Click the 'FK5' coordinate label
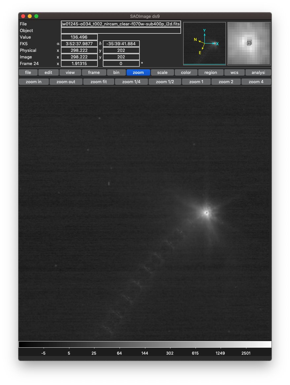Image resolution: width=290 pixels, height=385 pixels. tap(23, 44)
